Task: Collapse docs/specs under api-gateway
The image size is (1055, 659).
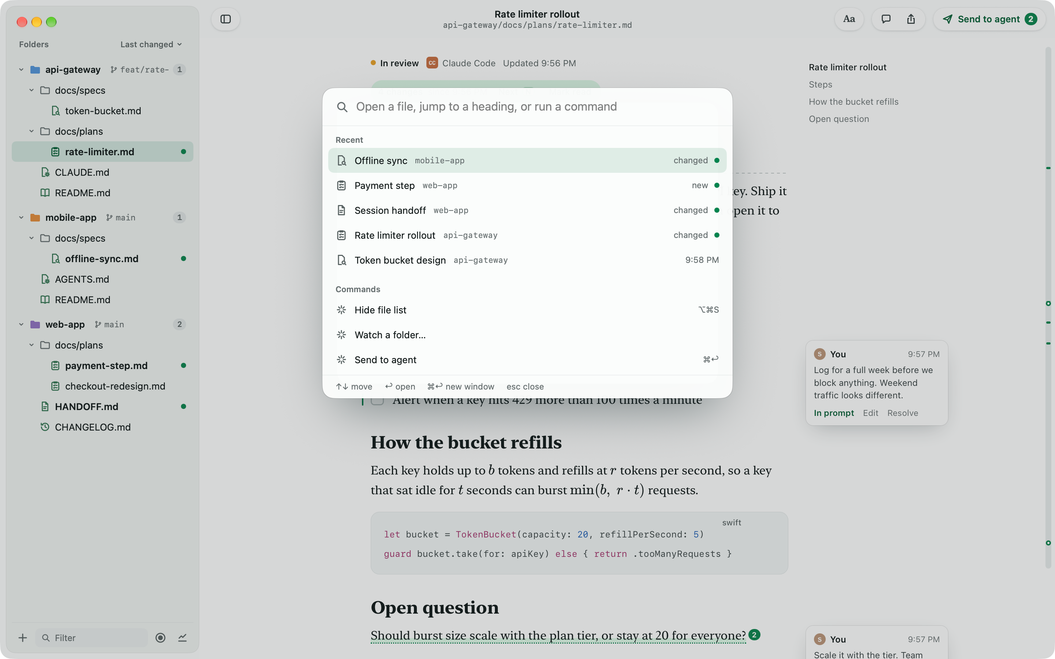Action: (x=32, y=90)
